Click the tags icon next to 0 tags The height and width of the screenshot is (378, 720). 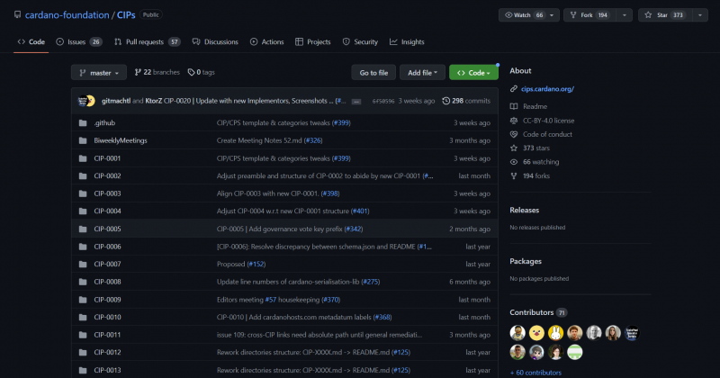(191, 72)
